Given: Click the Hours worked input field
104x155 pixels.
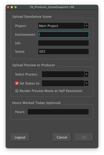Looking at the screenshot, I should (58, 112).
